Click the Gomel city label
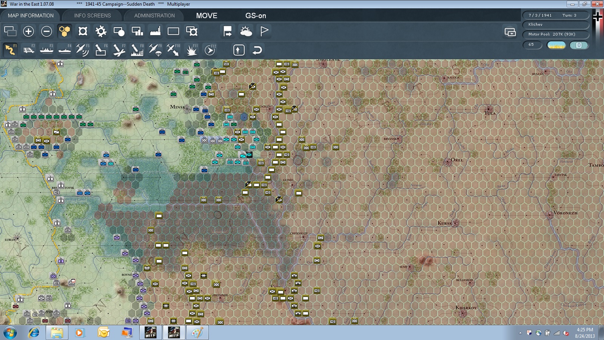This screenshot has height=340, width=604. (288, 180)
